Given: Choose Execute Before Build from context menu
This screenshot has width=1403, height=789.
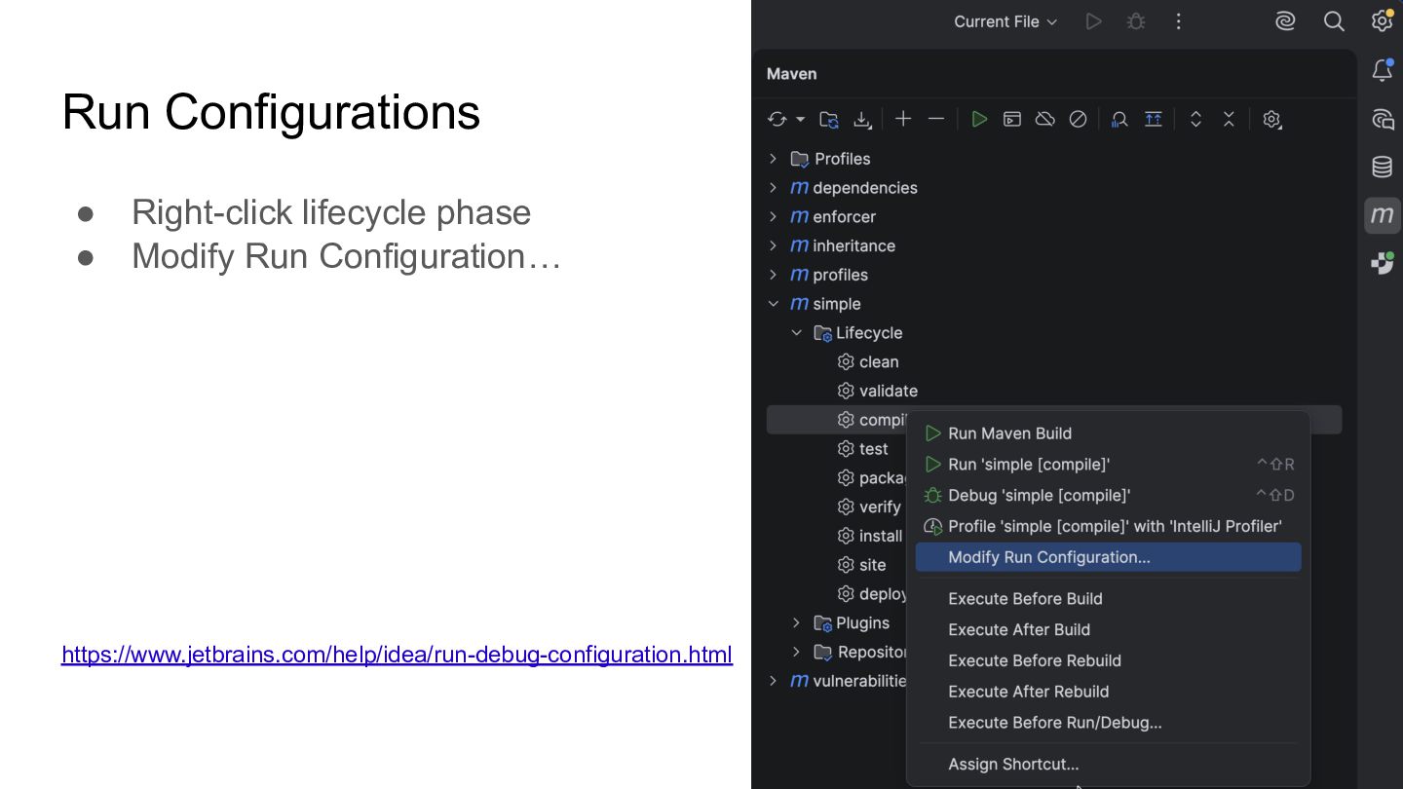Looking at the screenshot, I should pos(1025,599).
